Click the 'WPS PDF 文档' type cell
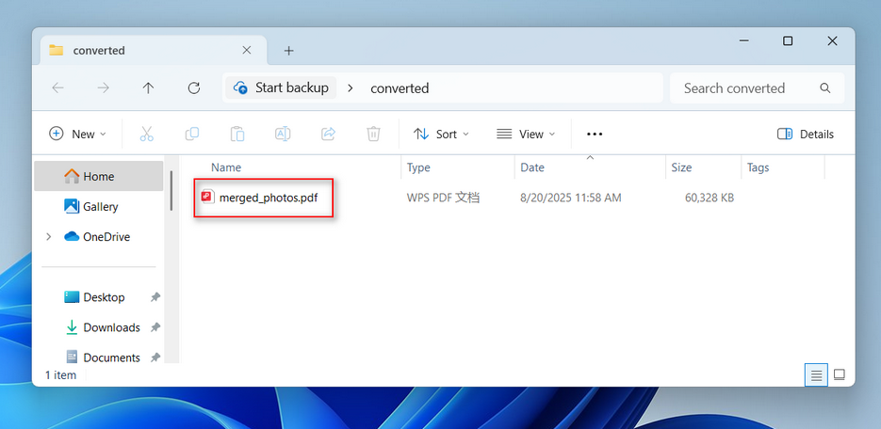The image size is (881, 429). click(443, 198)
